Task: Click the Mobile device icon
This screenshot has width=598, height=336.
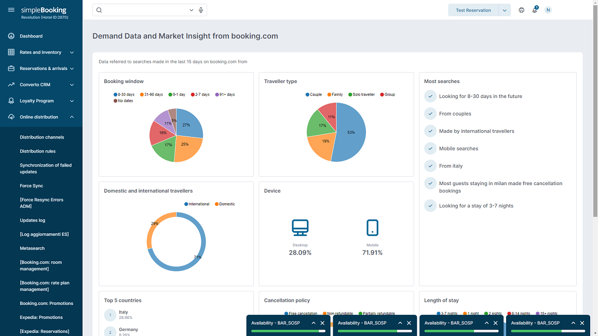Action: click(x=372, y=228)
